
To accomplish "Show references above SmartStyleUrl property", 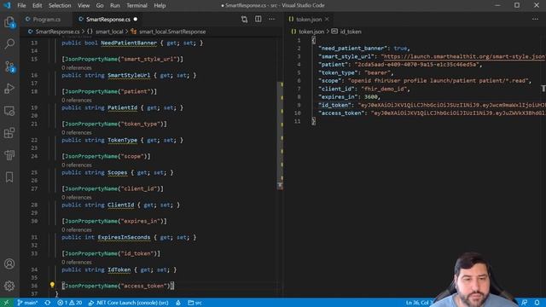I will pyautogui.click(x=77, y=67).
